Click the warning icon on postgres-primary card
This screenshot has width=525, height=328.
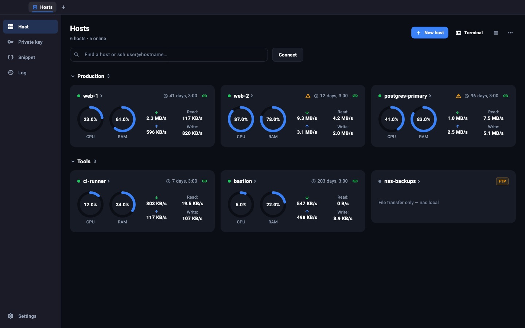[x=459, y=96]
